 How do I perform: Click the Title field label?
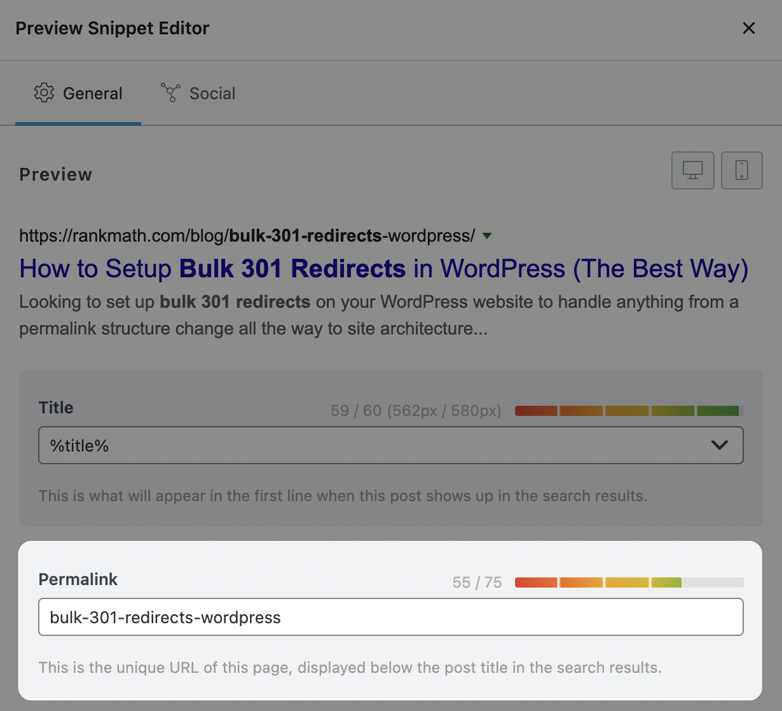pyautogui.click(x=56, y=408)
